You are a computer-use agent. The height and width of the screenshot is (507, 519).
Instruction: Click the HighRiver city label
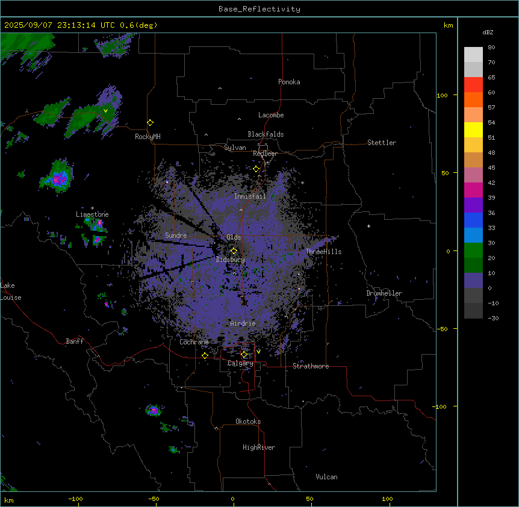(x=259, y=447)
